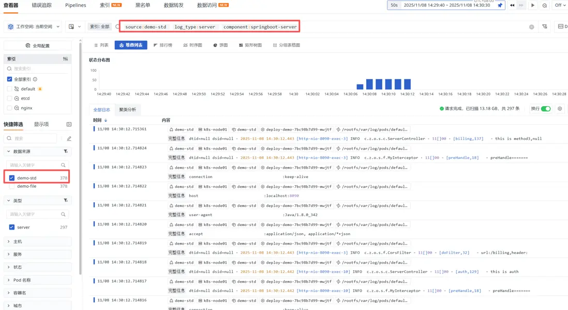568x310 pixels.
Task: Click the log_type:server filter tag
Action: (x=195, y=27)
